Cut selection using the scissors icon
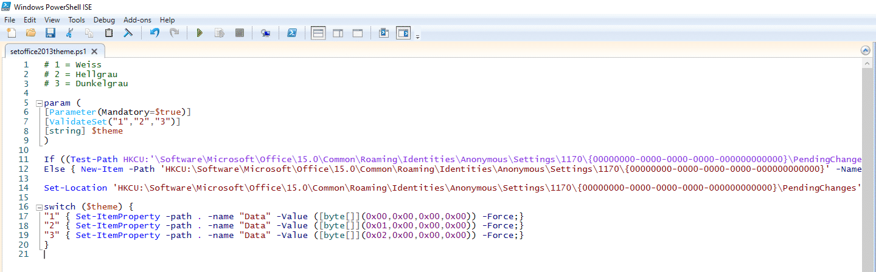This screenshot has width=876, height=272. (x=69, y=33)
